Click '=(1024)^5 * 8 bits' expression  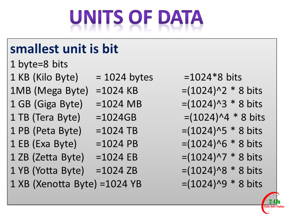222,131
